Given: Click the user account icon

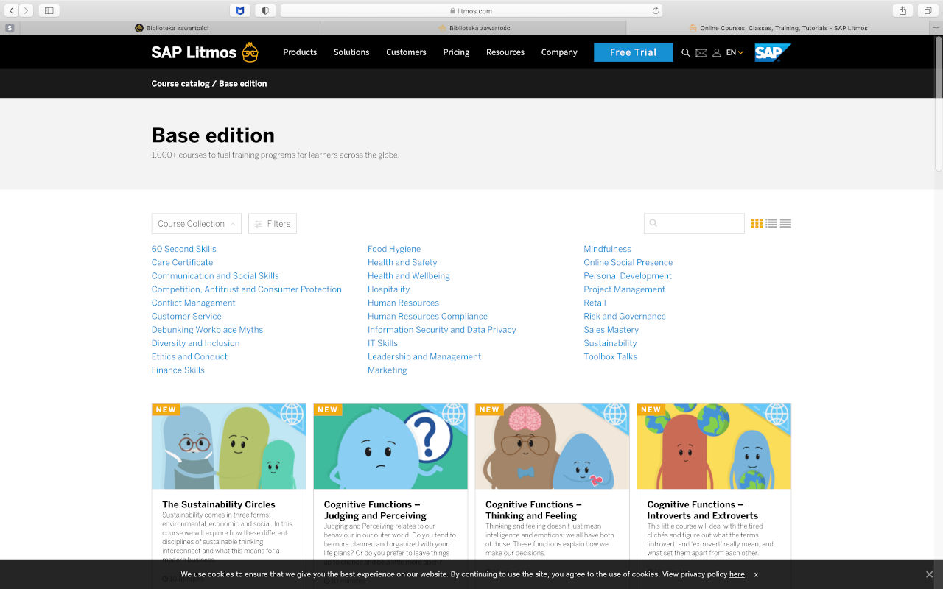Looking at the screenshot, I should click(716, 52).
